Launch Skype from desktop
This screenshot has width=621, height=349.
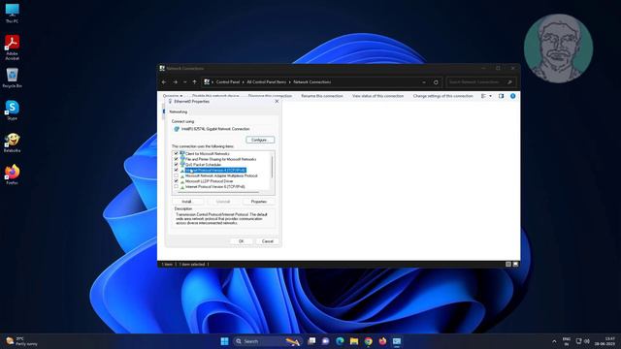click(13, 110)
